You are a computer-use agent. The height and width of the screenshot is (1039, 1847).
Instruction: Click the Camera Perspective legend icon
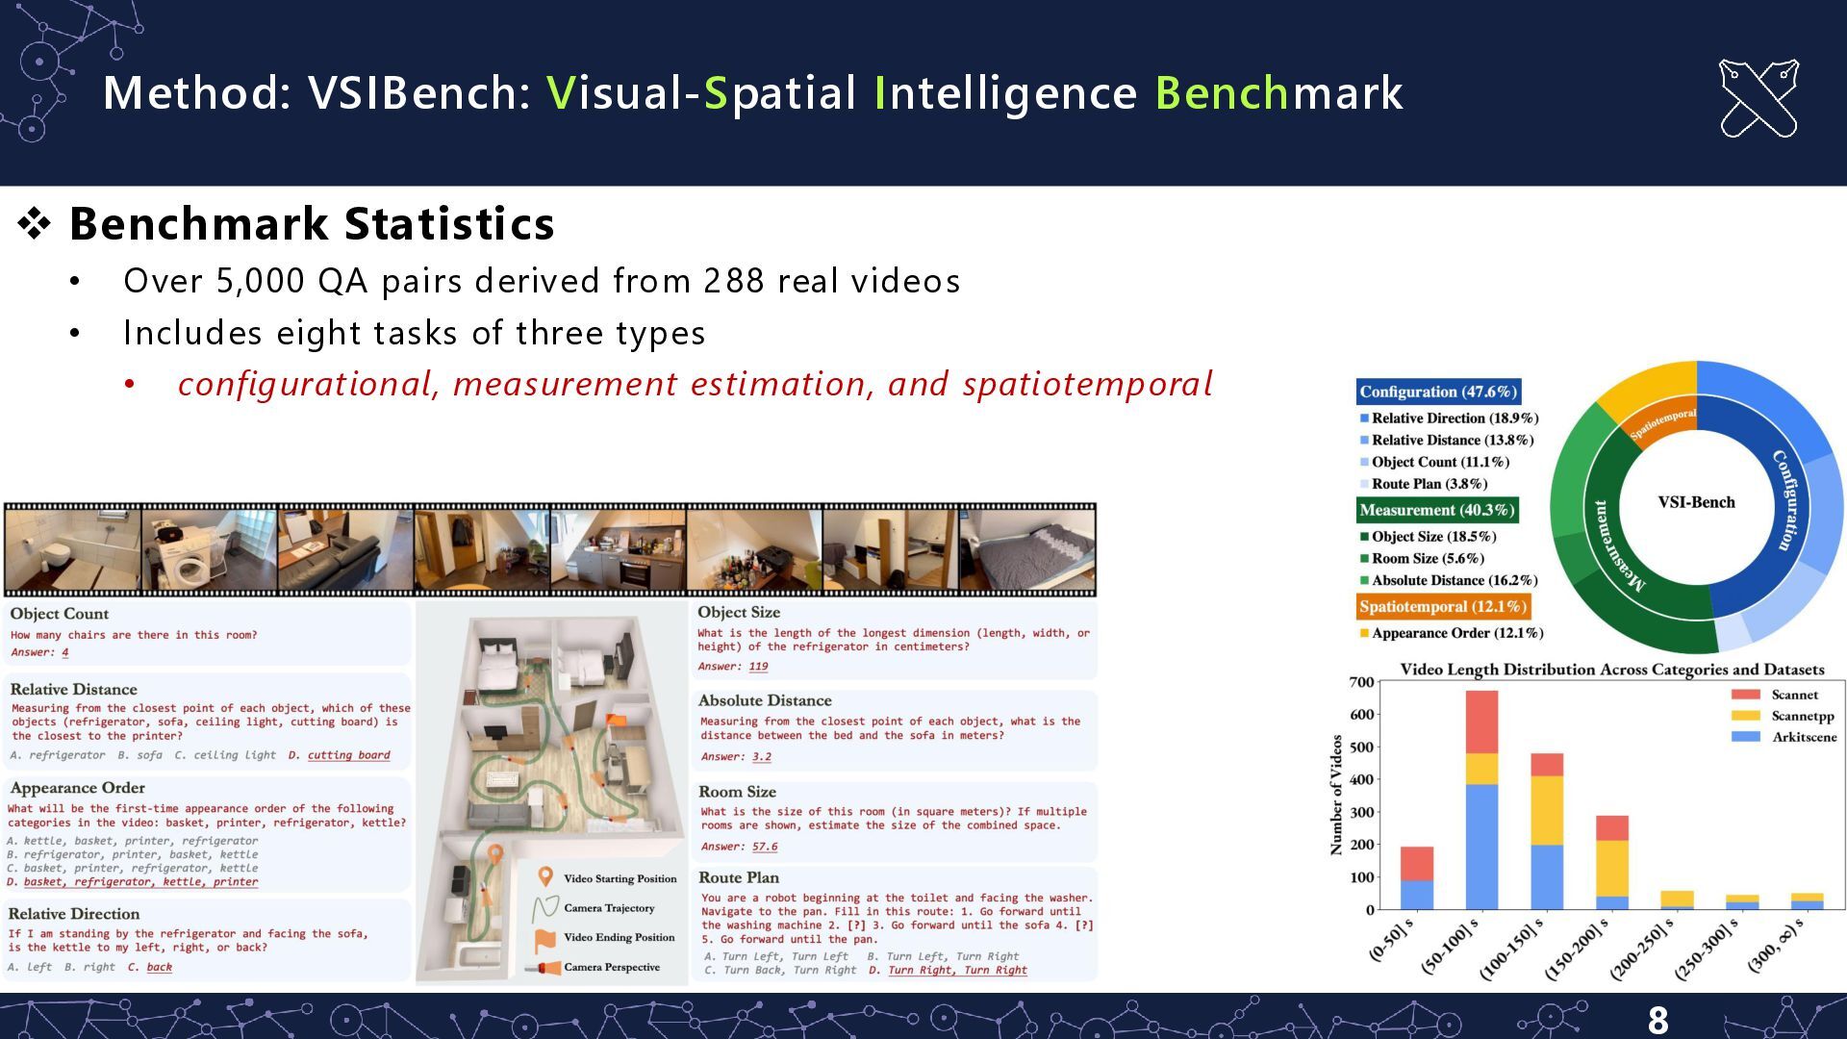click(544, 968)
